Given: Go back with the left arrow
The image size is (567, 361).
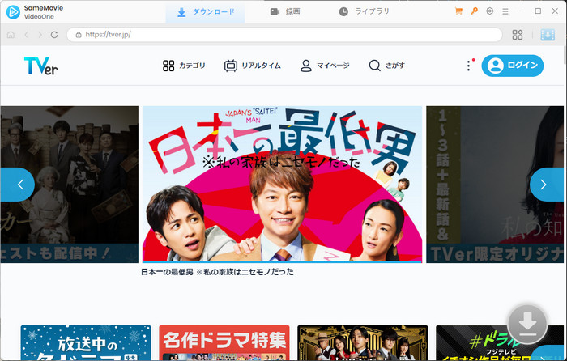Looking at the screenshot, I should pyautogui.click(x=27, y=35).
